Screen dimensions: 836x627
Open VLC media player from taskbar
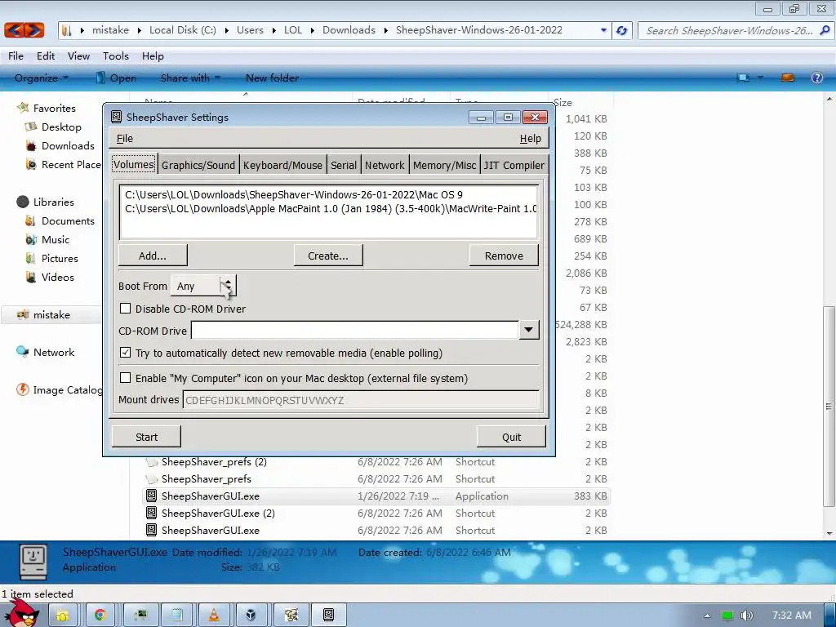point(214,615)
